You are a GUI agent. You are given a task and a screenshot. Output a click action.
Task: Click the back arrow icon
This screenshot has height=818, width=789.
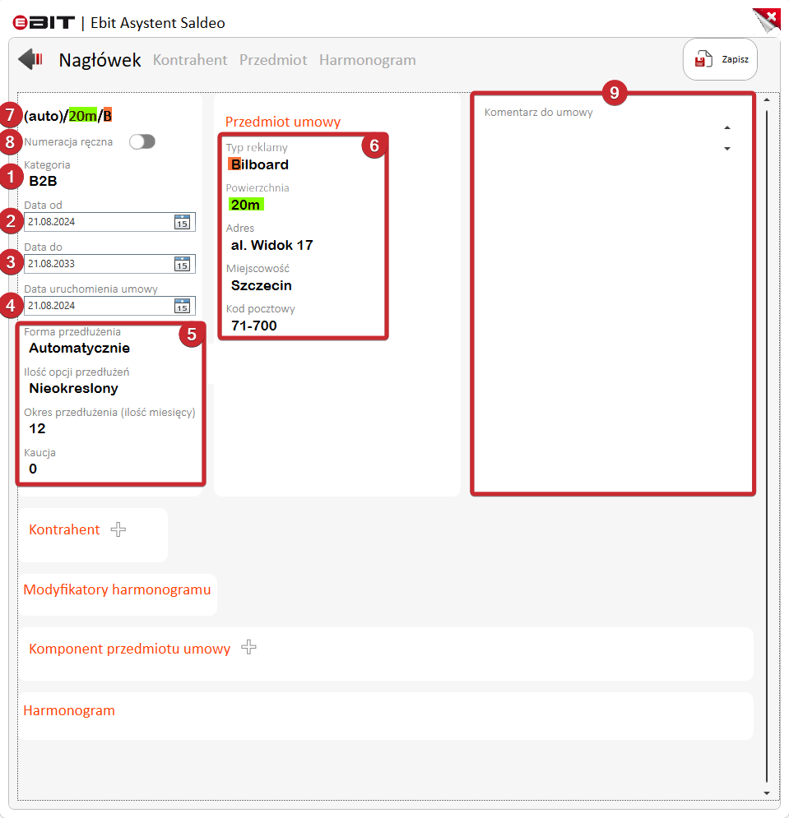pyautogui.click(x=30, y=59)
